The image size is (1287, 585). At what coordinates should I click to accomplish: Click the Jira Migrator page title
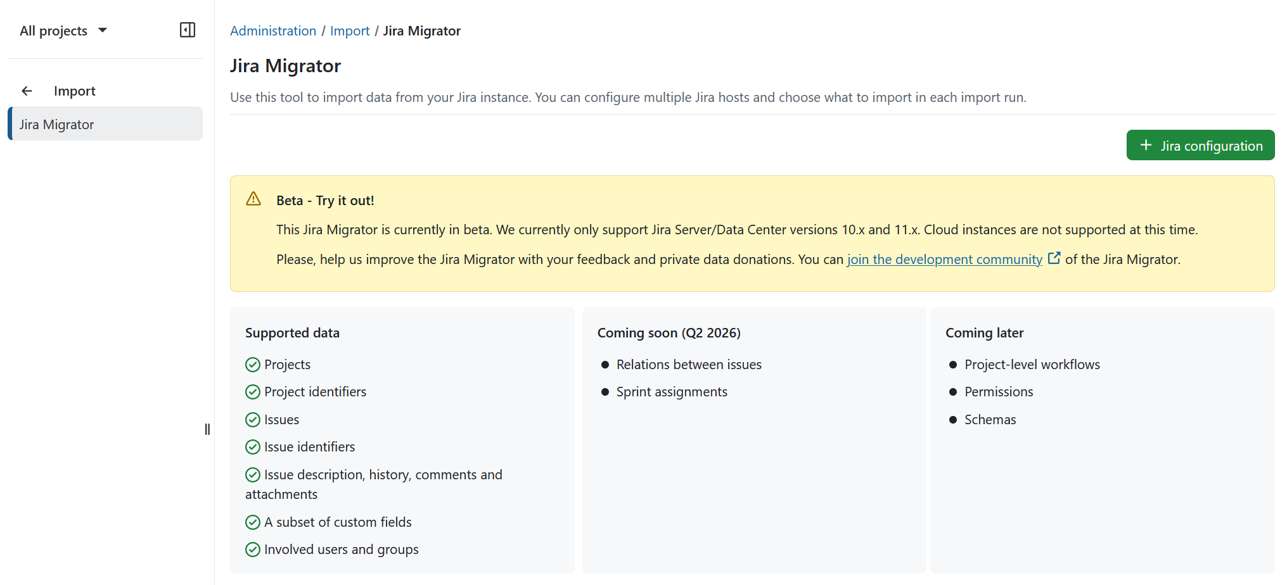(x=285, y=66)
